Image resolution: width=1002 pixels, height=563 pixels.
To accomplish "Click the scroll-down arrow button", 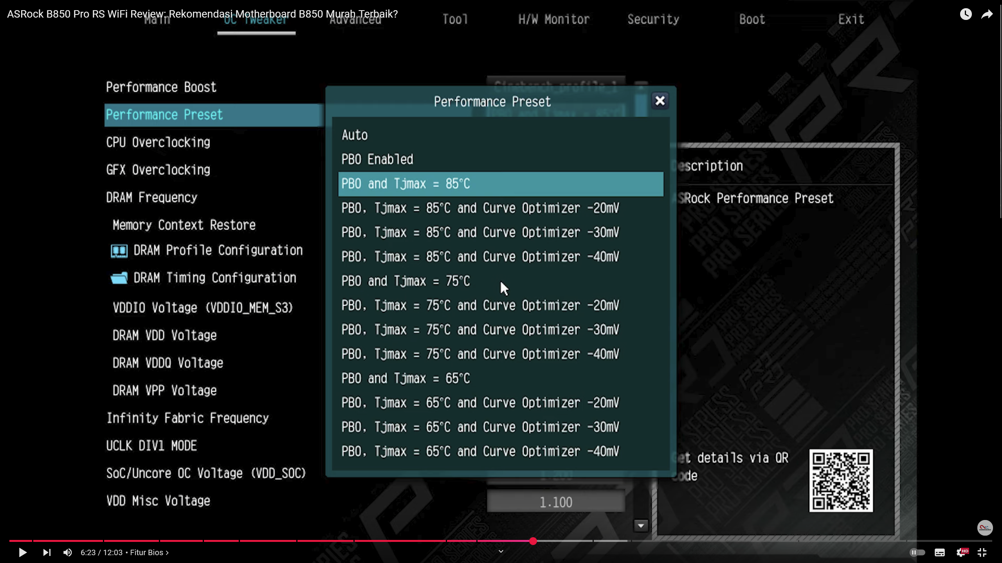I will [641, 526].
